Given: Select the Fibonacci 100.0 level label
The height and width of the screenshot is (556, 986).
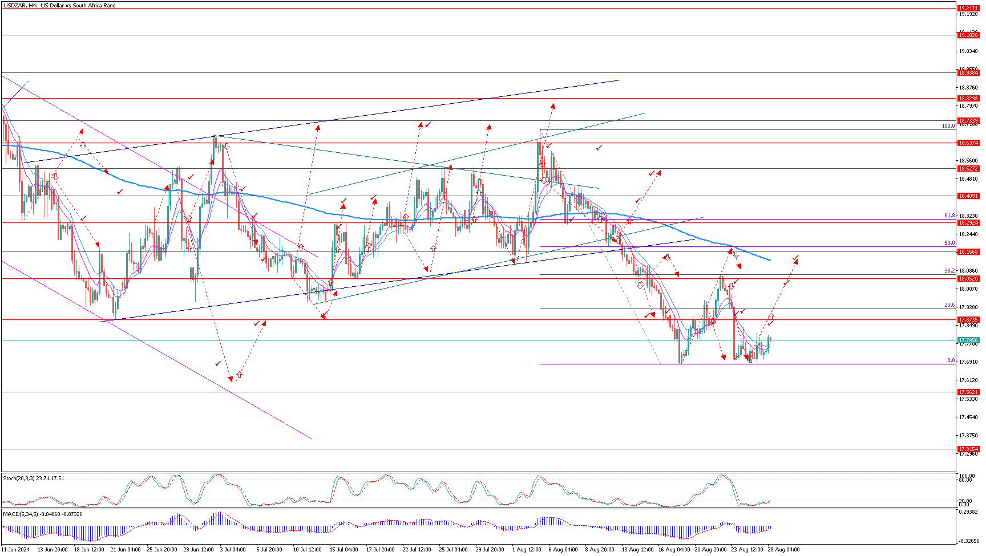Looking at the screenshot, I should click(x=948, y=126).
